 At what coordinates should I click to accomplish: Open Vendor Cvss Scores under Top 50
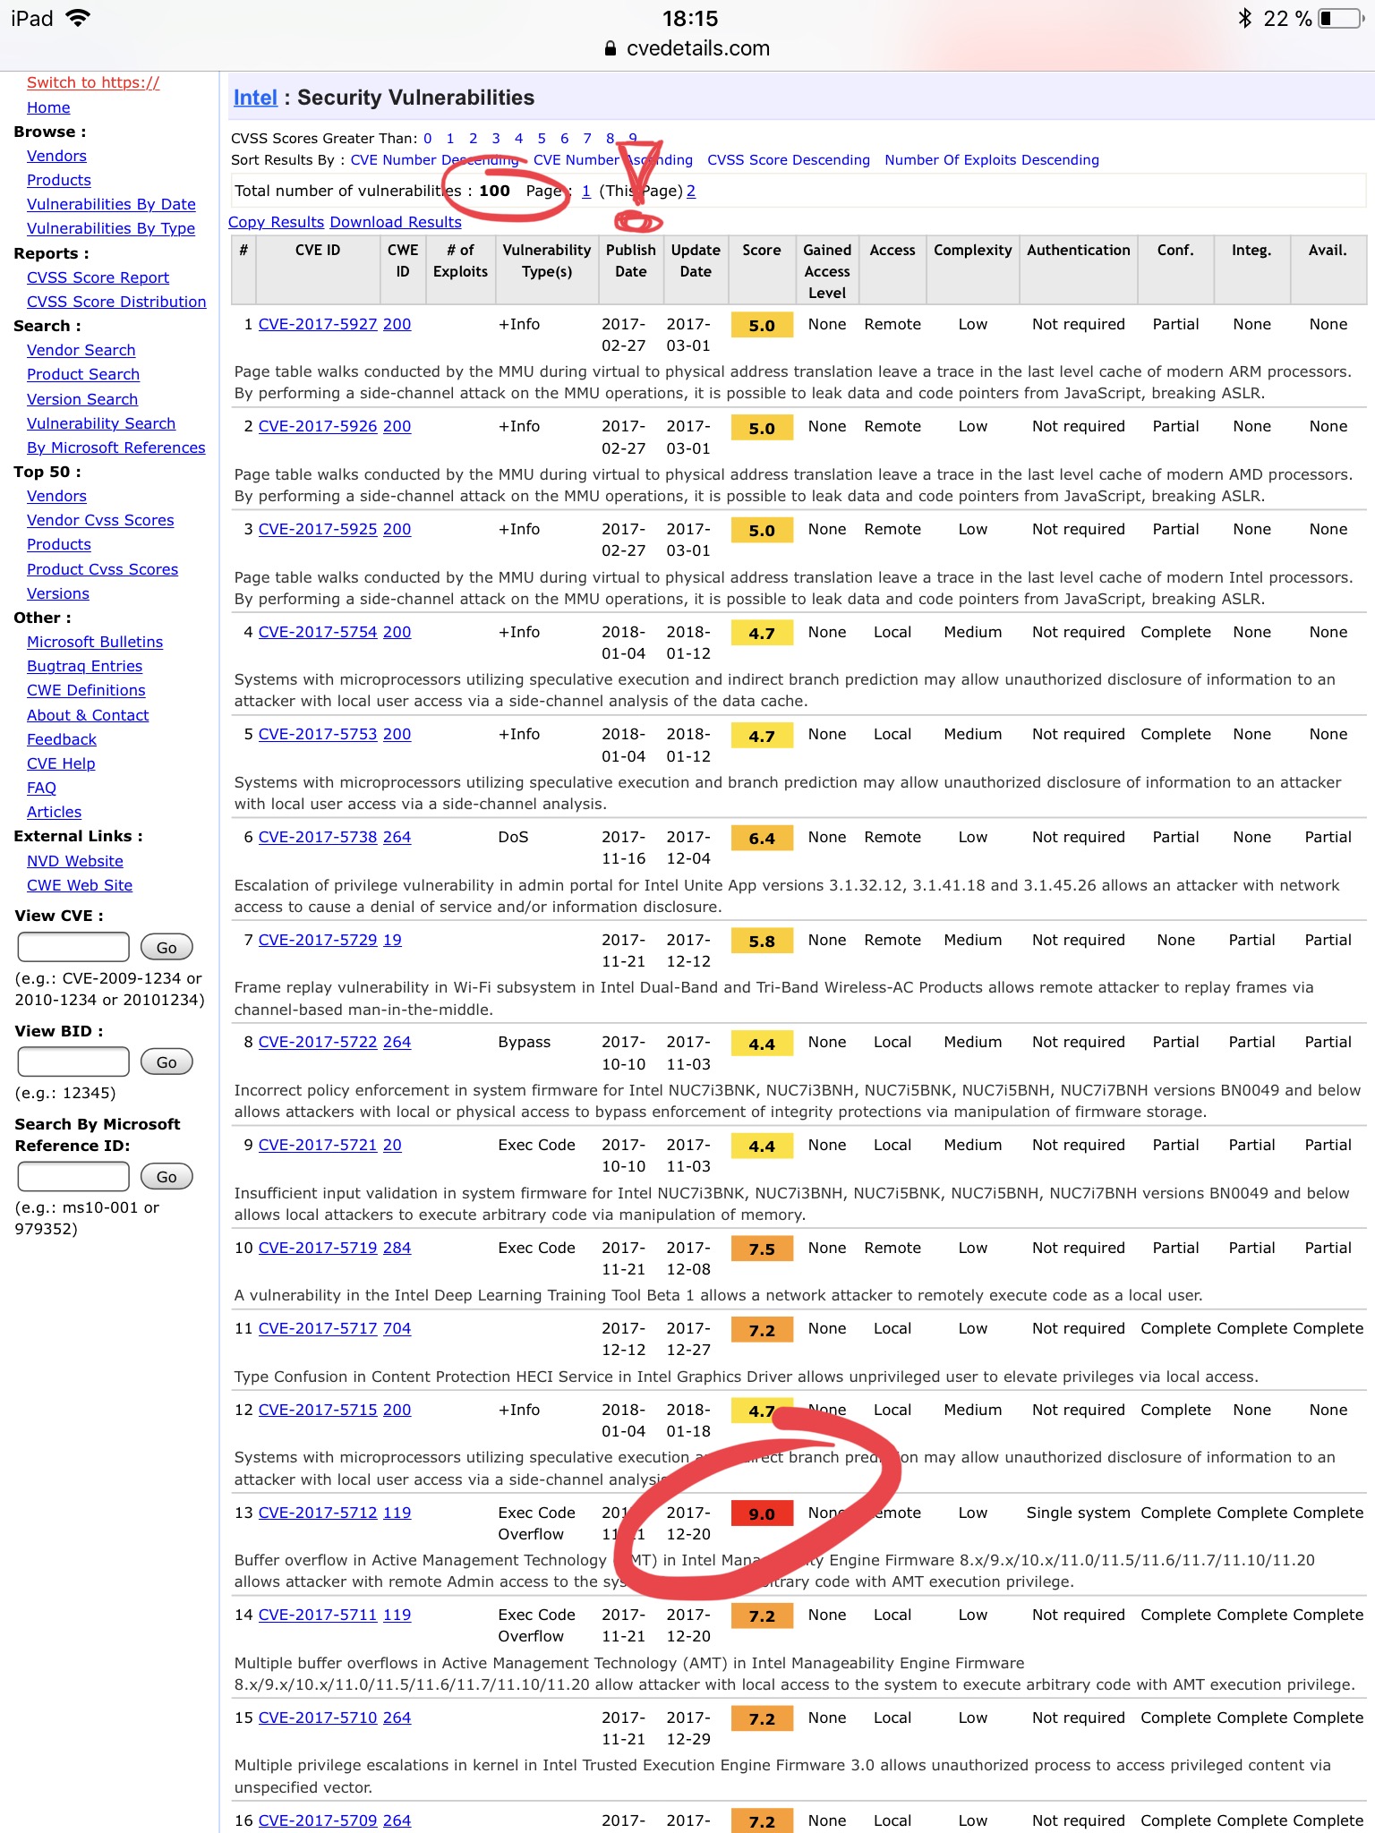pyautogui.click(x=100, y=520)
